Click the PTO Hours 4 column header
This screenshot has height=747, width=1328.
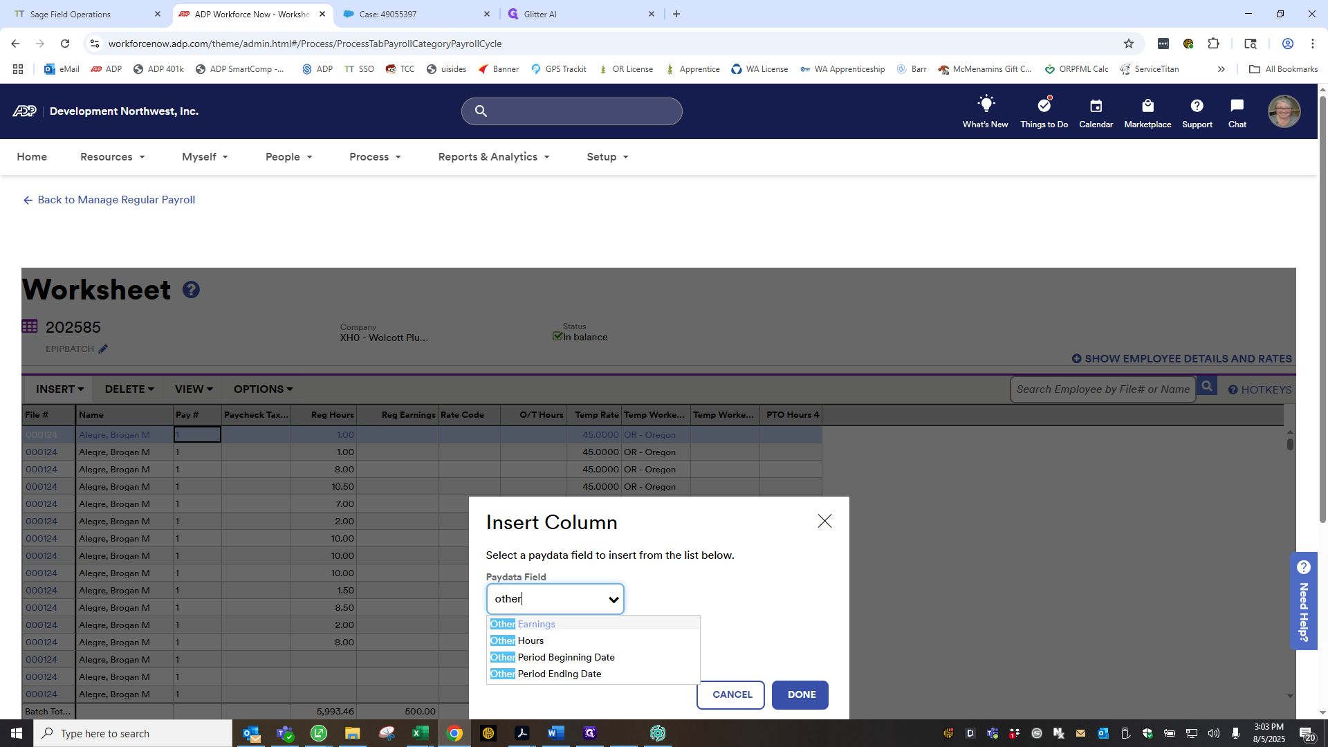coord(791,415)
